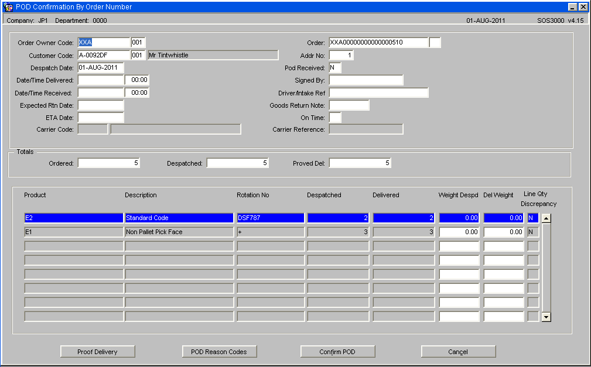This screenshot has height=367, width=591.
Task: Click the Mr Tintwhistle customer name field
Action: coord(213,55)
